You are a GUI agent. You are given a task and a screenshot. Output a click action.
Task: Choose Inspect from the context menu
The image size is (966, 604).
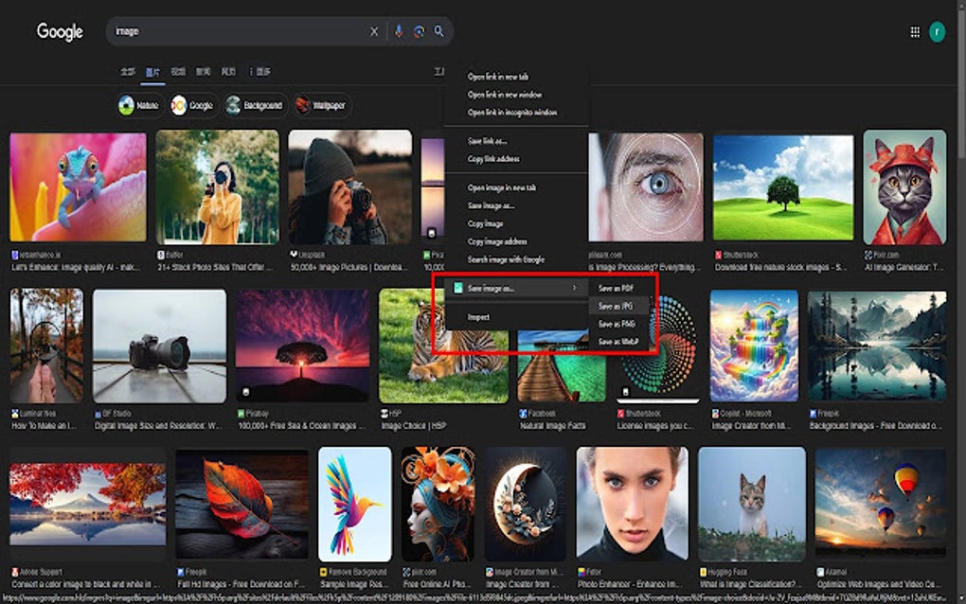click(479, 317)
